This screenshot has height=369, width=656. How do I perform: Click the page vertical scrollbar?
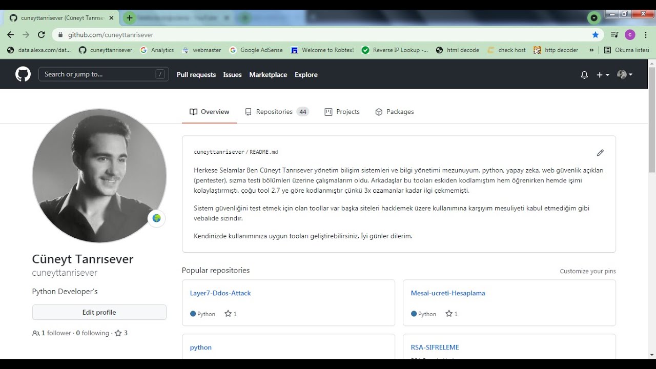(651, 120)
